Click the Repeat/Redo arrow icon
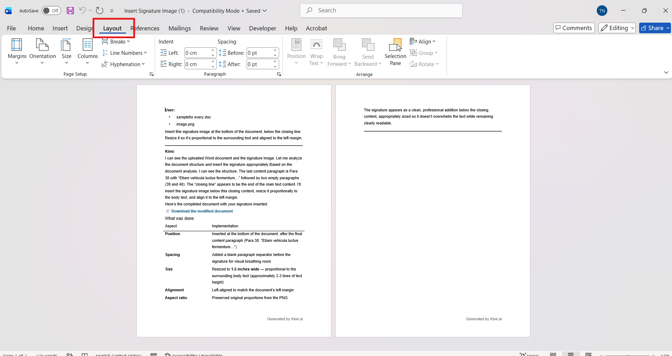This screenshot has width=672, height=356. point(100,11)
